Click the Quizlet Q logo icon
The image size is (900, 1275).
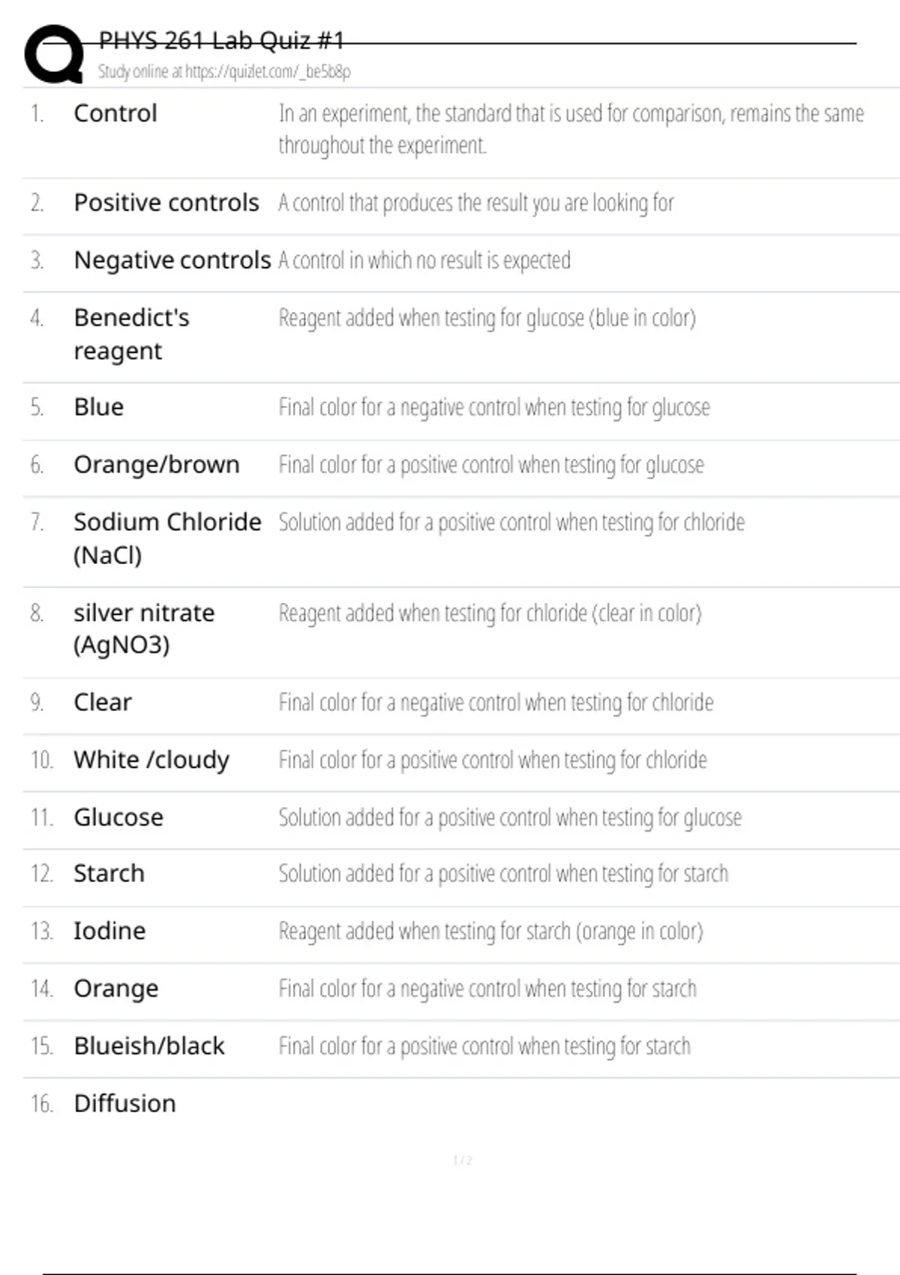[x=54, y=54]
